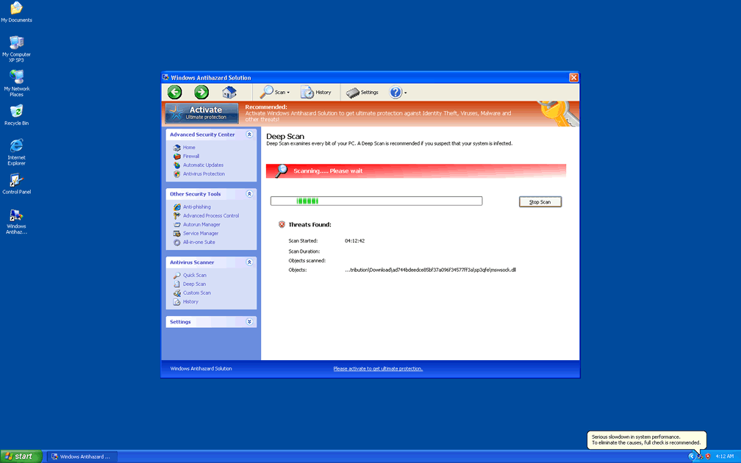Select Anti-phishing in Other Security Tools
This screenshot has height=463, width=741.
pos(196,207)
